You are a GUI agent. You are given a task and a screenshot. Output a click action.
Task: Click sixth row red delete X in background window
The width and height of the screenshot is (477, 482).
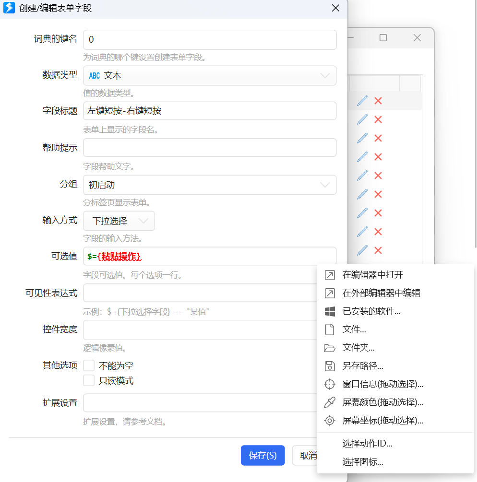point(378,194)
